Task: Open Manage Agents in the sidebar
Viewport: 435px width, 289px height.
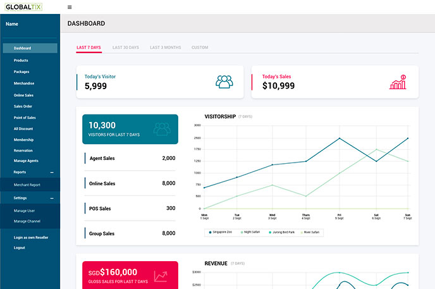Action: [x=26, y=161]
